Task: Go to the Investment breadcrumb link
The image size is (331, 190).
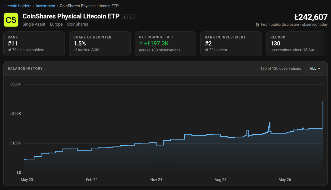Action: coord(45,6)
